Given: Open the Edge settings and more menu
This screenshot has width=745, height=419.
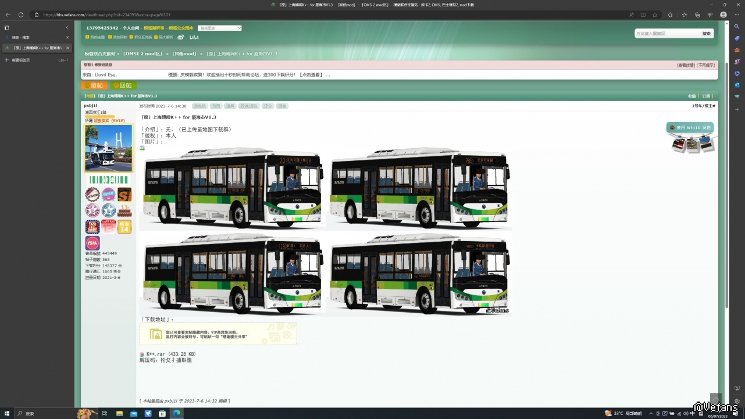Looking at the screenshot, I should [736, 15].
